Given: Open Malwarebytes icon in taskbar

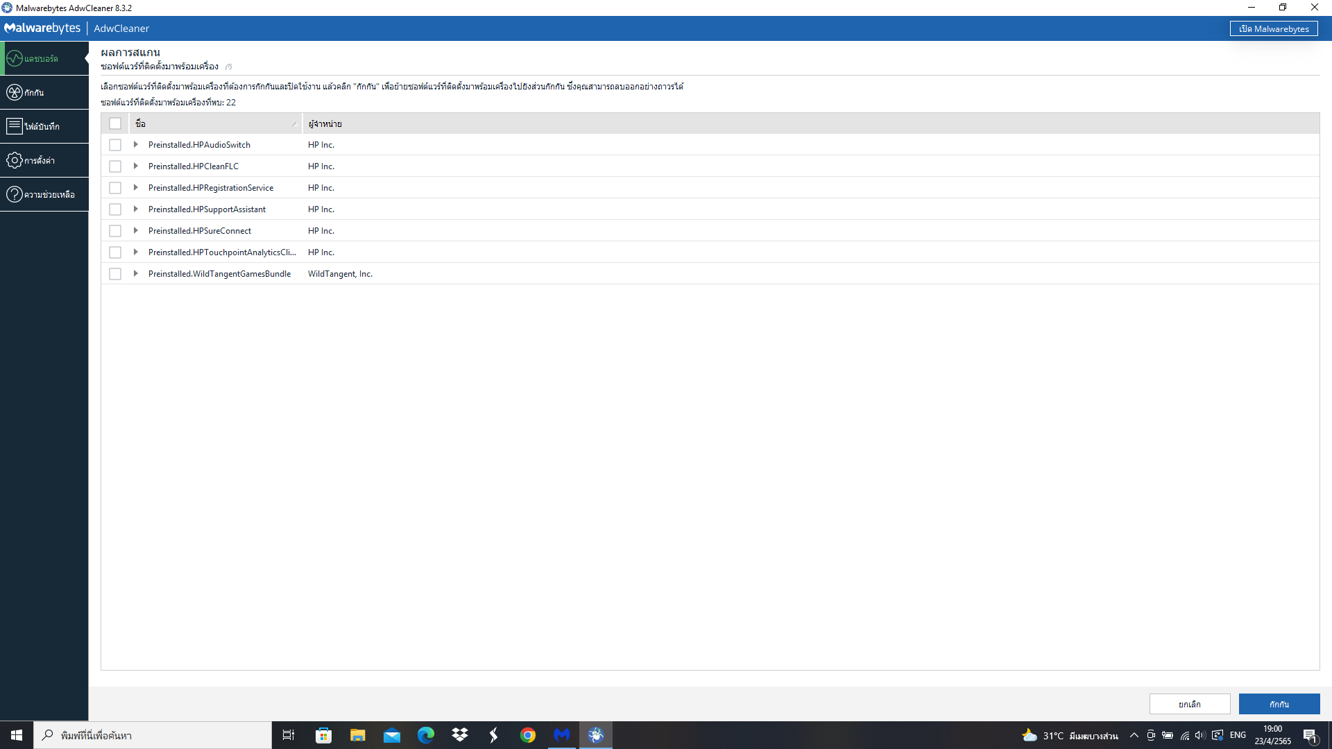Looking at the screenshot, I should [562, 735].
